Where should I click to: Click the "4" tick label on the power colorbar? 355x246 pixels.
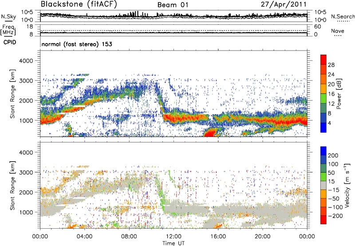pyautogui.click(x=330, y=123)
